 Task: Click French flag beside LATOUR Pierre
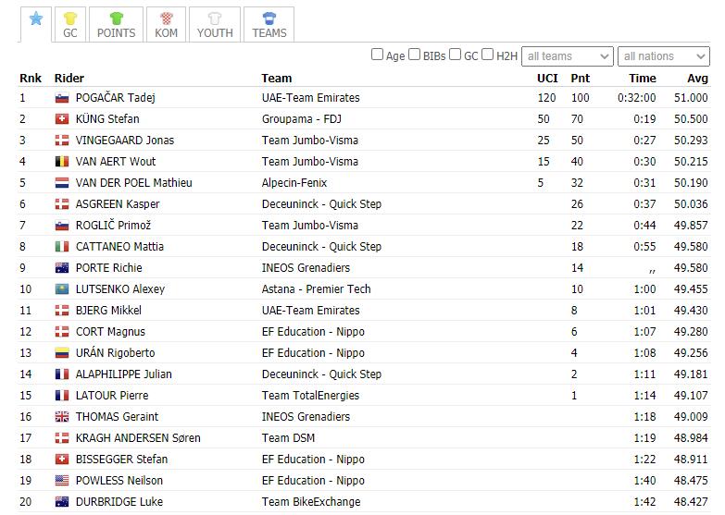pyautogui.click(x=62, y=396)
